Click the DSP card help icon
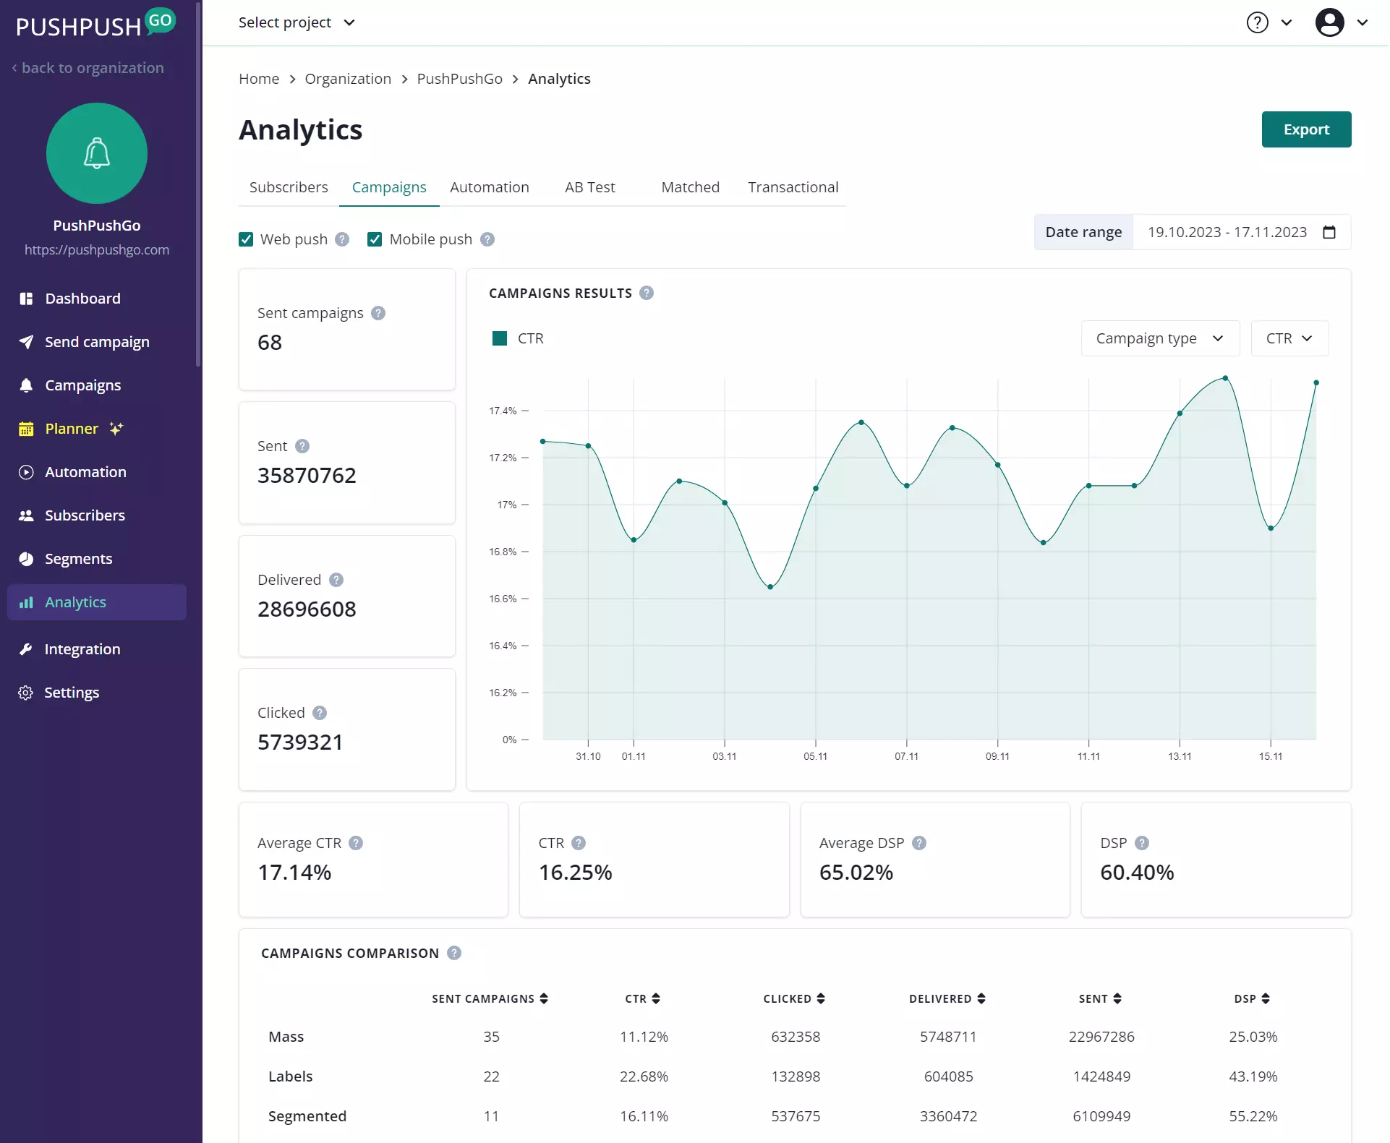Image resolution: width=1390 pixels, height=1143 pixels. click(x=1142, y=843)
